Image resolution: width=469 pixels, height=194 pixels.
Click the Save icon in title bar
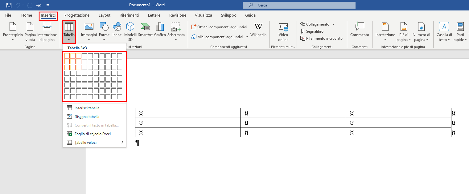[9, 5]
